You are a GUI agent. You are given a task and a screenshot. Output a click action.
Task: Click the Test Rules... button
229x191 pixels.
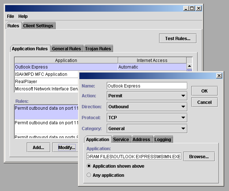pyautogui.click(x=178, y=38)
